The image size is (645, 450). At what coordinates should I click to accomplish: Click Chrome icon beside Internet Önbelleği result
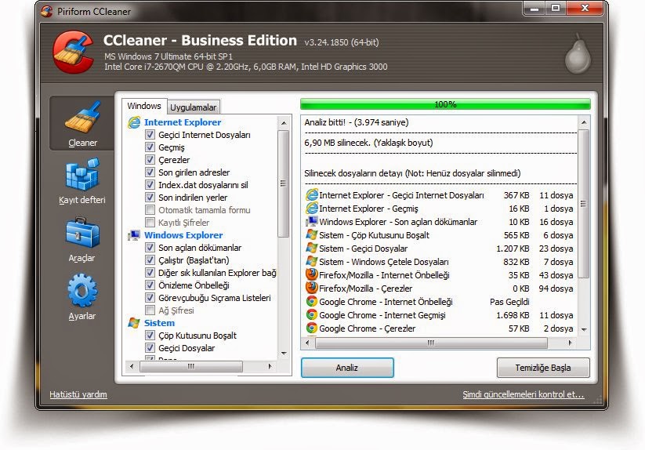(x=312, y=302)
